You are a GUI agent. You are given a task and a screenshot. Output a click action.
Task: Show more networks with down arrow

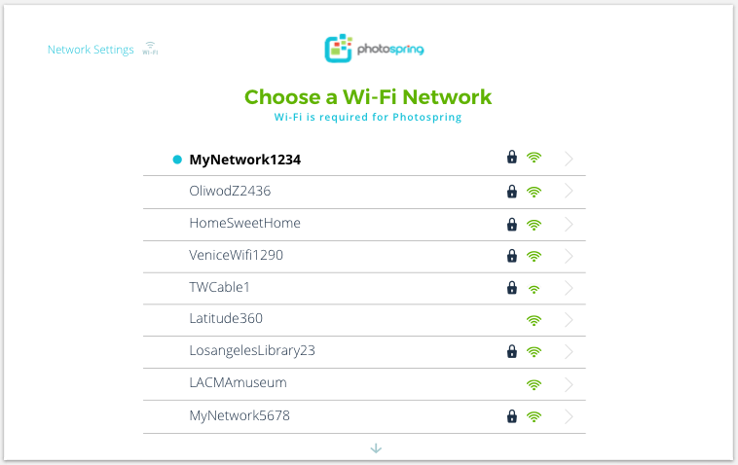pyautogui.click(x=376, y=448)
